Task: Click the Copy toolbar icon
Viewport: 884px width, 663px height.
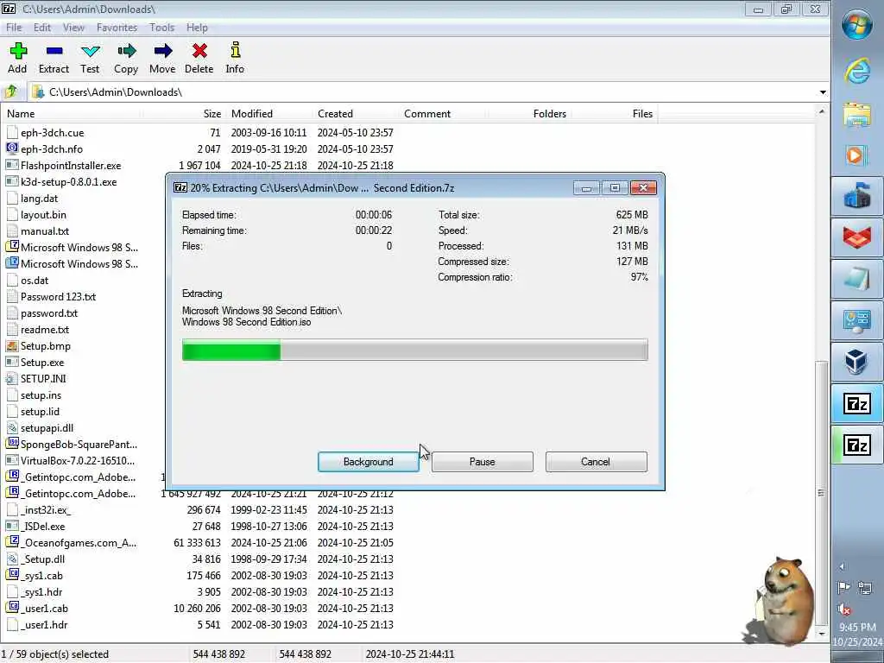Action: coord(126,52)
